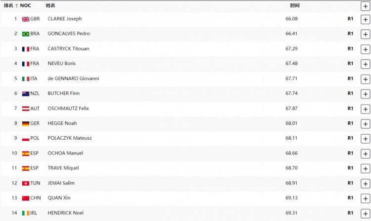Open athlete name de GENNARO Giovanni
371x221 pixels.
(73, 78)
